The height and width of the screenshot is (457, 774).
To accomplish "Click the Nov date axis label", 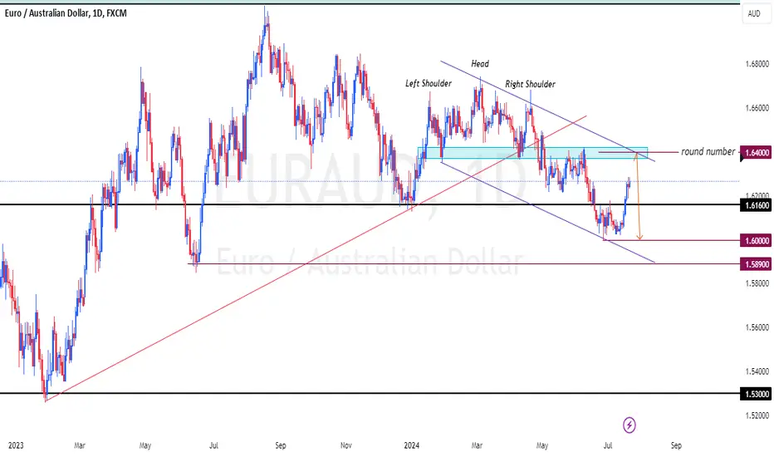I will tap(346, 445).
